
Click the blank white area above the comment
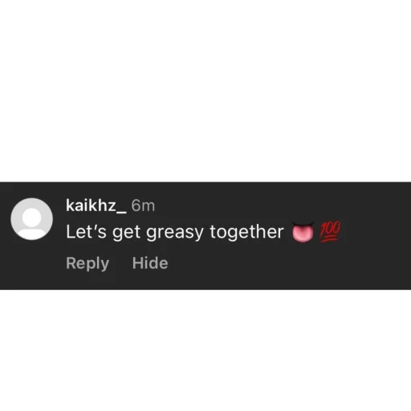[x=205, y=91]
